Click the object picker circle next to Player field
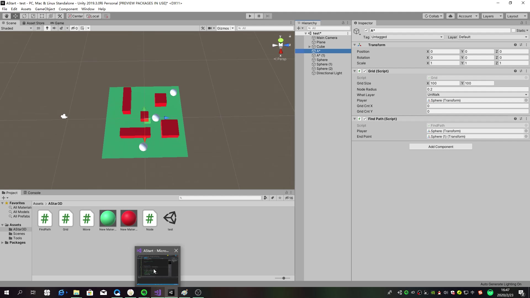This screenshot has height=298, width=530. click(x=526, y=100)
